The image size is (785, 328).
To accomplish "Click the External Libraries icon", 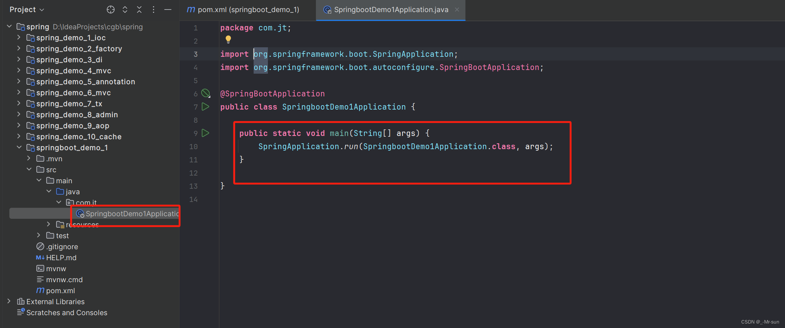I will tap(21, 301).
